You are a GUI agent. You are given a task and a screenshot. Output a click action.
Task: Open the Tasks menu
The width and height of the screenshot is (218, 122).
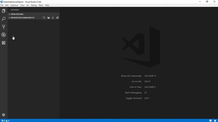(x=41, y=5)
